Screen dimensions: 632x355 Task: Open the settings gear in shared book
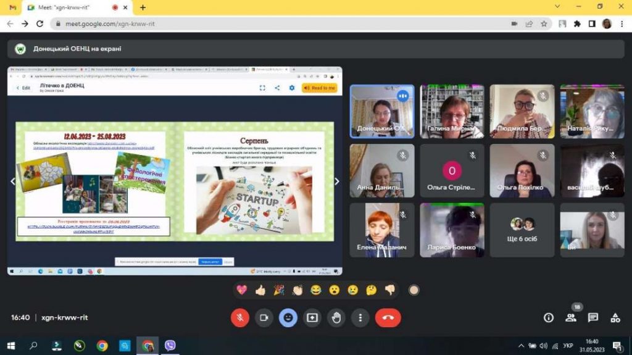pos(292,88)
